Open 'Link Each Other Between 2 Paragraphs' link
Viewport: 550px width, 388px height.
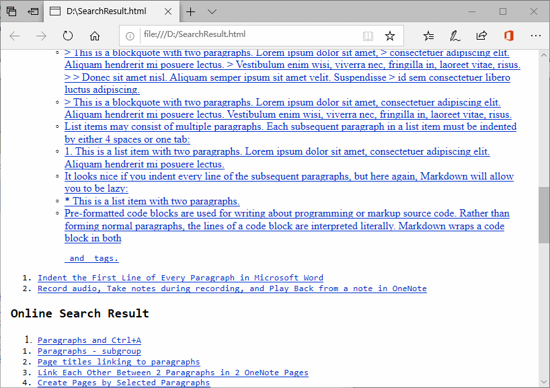(173, 373)
